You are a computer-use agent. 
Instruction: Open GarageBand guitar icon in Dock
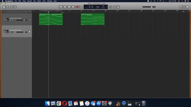point(118,103)
